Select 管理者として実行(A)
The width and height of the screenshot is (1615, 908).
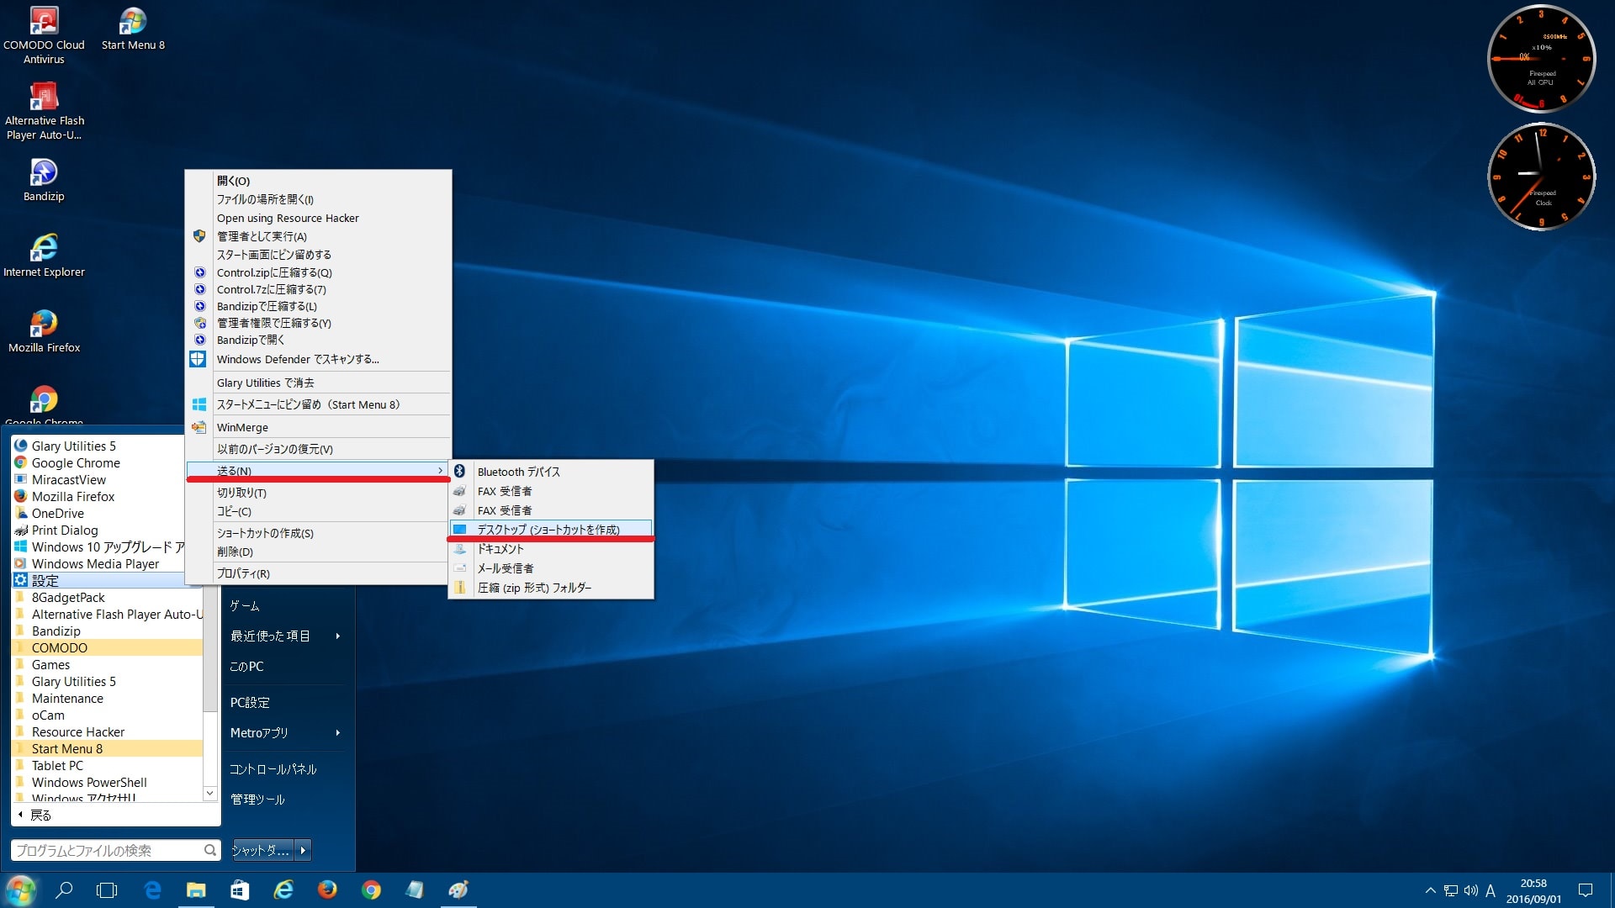click(318, 236)
